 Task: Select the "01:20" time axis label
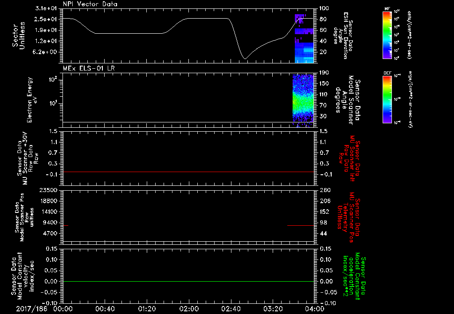click(147, 309)
